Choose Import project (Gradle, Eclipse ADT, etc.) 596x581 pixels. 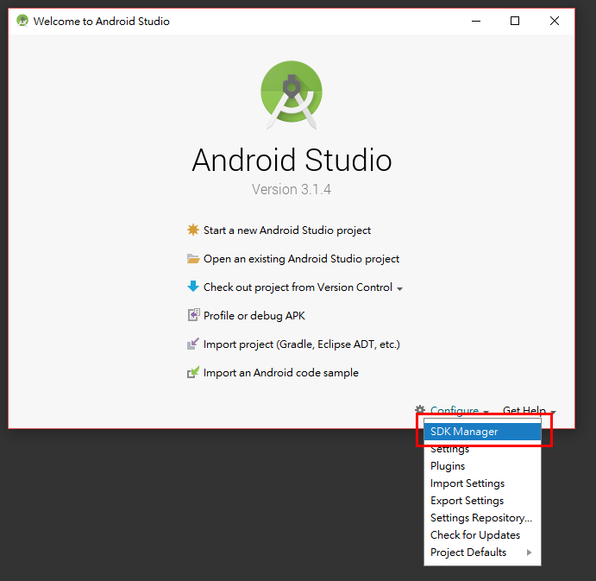click(302, 344)
